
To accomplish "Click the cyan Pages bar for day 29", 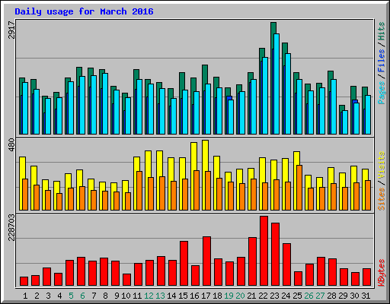I will (x=345, y=122).
